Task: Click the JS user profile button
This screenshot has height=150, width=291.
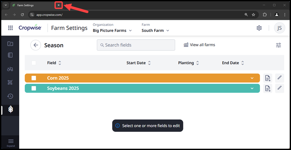Action: pyautogui.click(x=279, y=28)
